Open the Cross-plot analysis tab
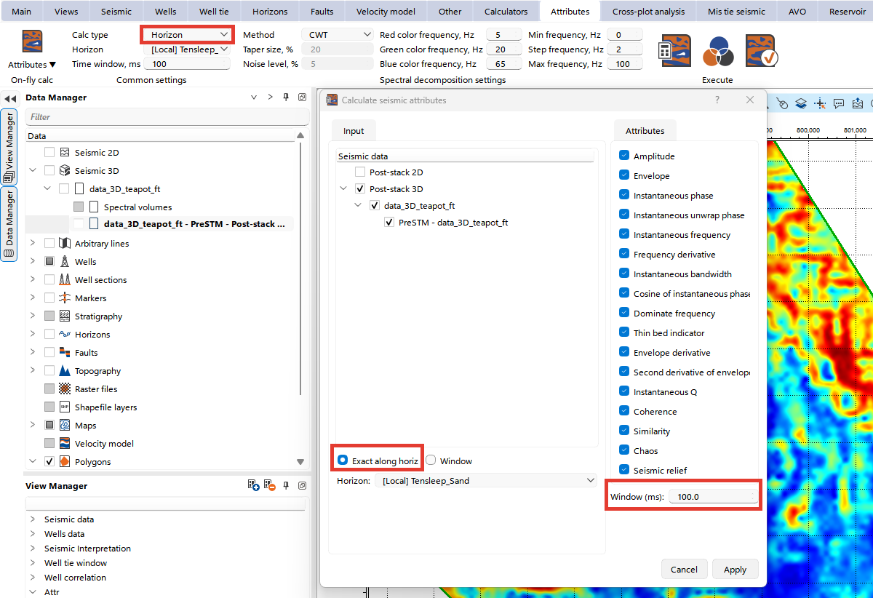Screen dimensions: 873x598 648,12
